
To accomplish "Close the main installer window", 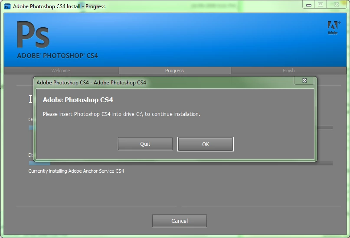I will coord(337,5).
